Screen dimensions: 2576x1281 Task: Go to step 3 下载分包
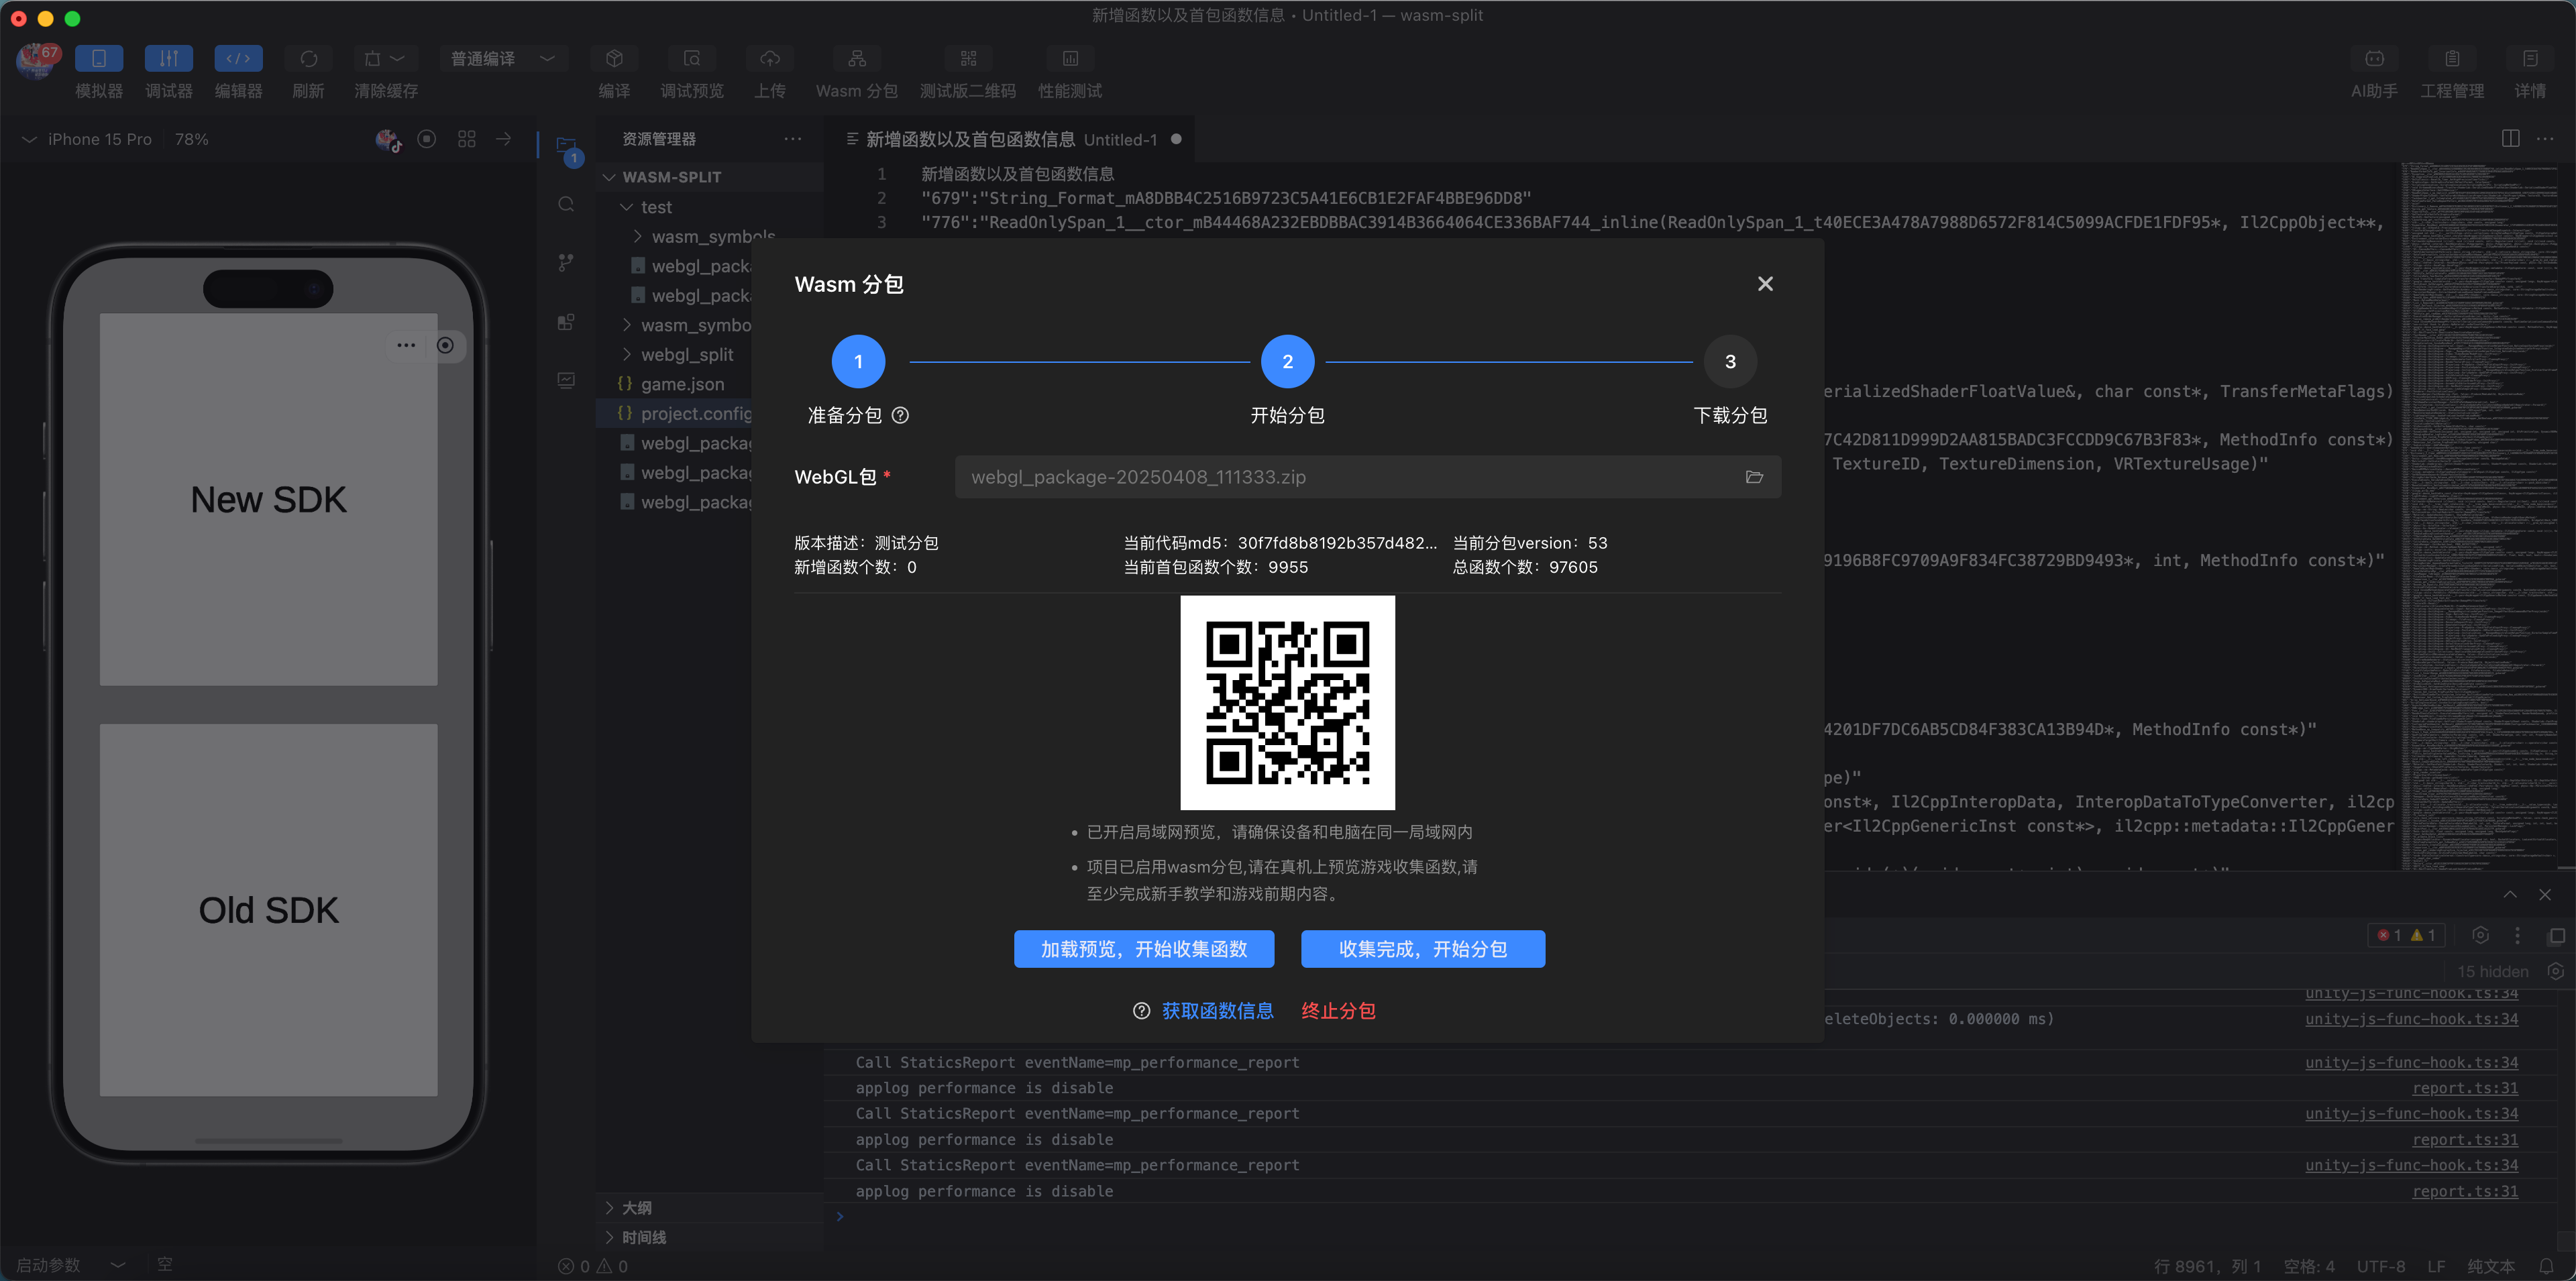click(x=1730, y=362)
